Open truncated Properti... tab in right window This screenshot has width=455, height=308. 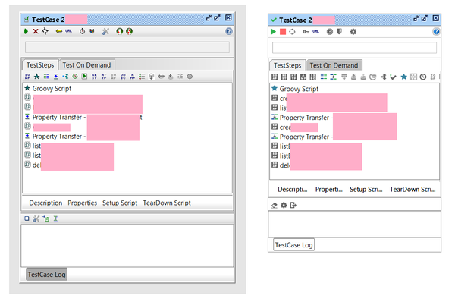329,189
